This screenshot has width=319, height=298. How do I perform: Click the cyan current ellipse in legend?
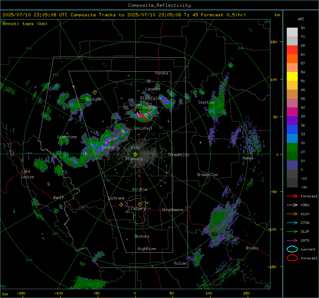coord(292,249)
